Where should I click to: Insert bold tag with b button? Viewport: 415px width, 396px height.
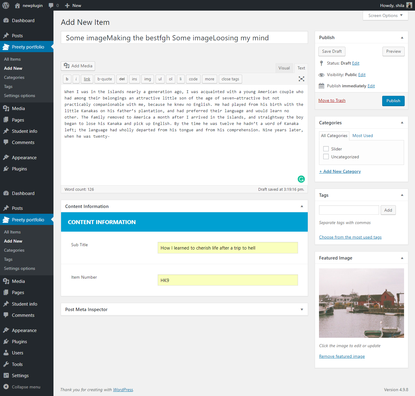click(67, 79)
